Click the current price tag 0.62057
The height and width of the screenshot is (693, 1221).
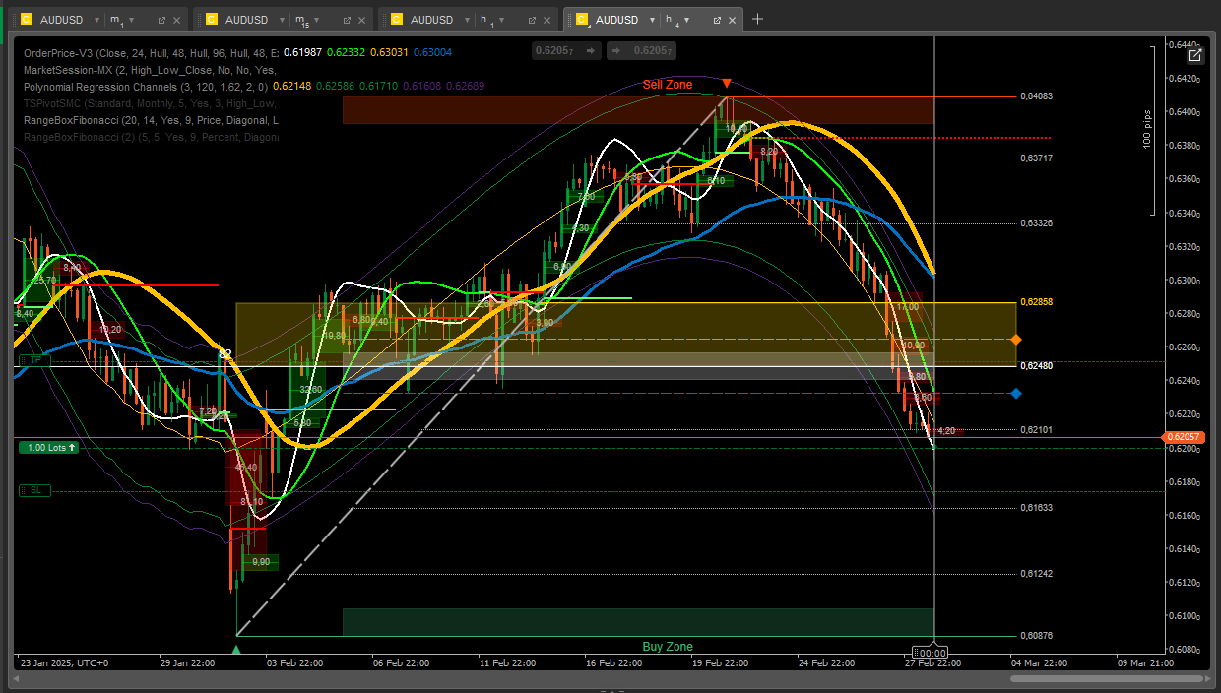click(1182, 437)
